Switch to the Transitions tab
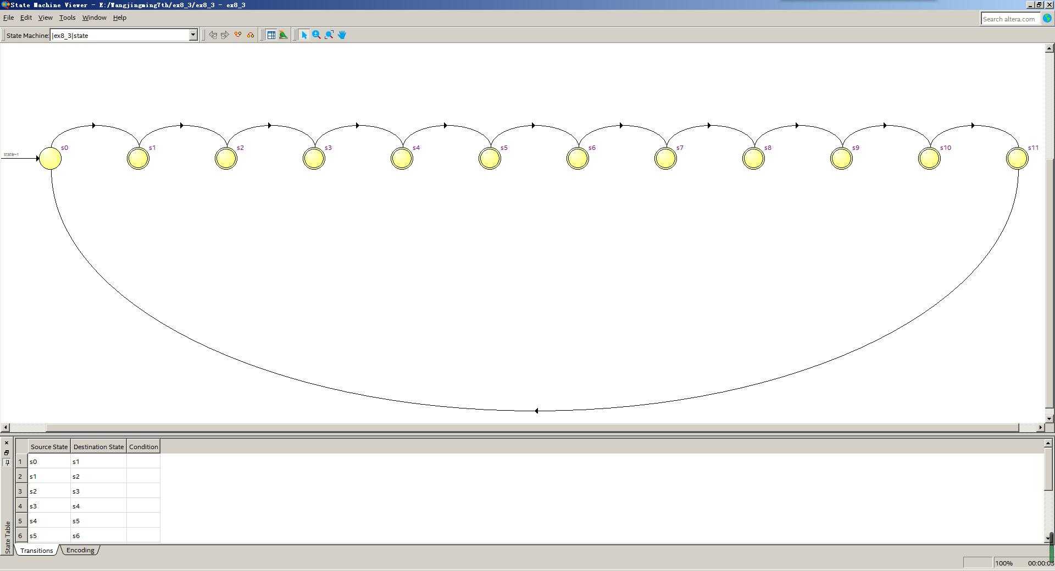1055x571 pixels. pos(37,550)
